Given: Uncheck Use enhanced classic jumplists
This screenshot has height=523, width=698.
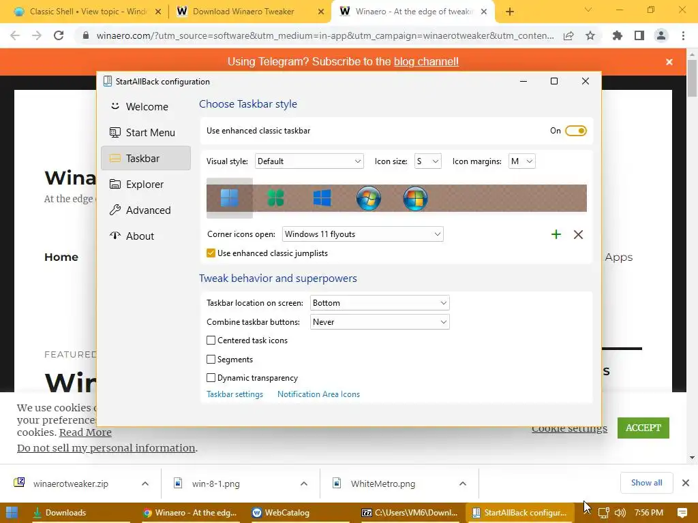Looking at the screenshot, I should coord(211,253).
